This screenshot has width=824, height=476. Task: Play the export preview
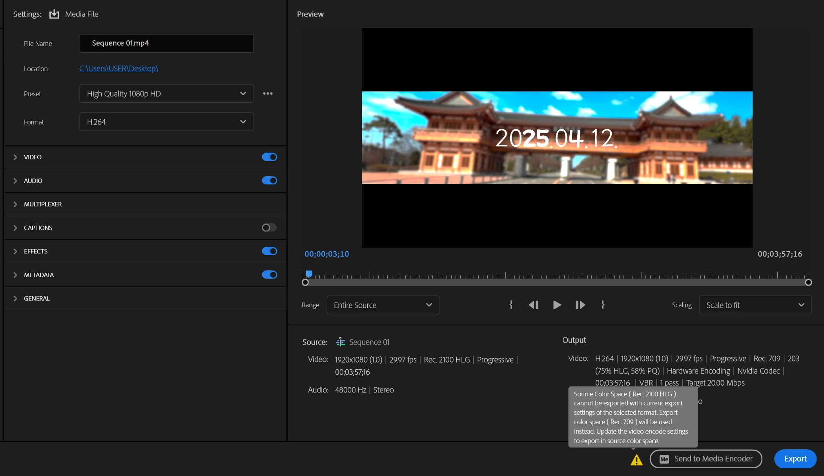pyautogui.click(x=557, y=305)
